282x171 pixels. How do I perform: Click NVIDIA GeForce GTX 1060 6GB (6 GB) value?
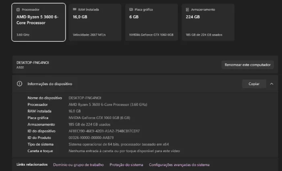click(x=99, y=118)
